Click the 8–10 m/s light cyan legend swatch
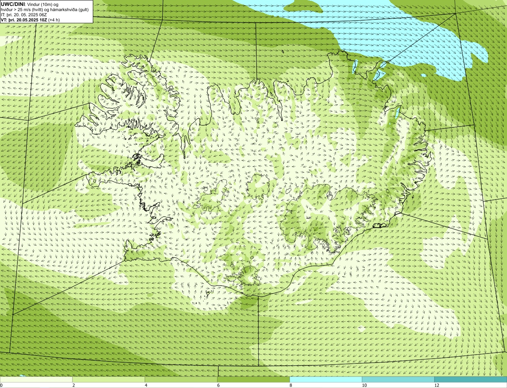This screenshot has height=388, width=507. (x=326, y=380)
